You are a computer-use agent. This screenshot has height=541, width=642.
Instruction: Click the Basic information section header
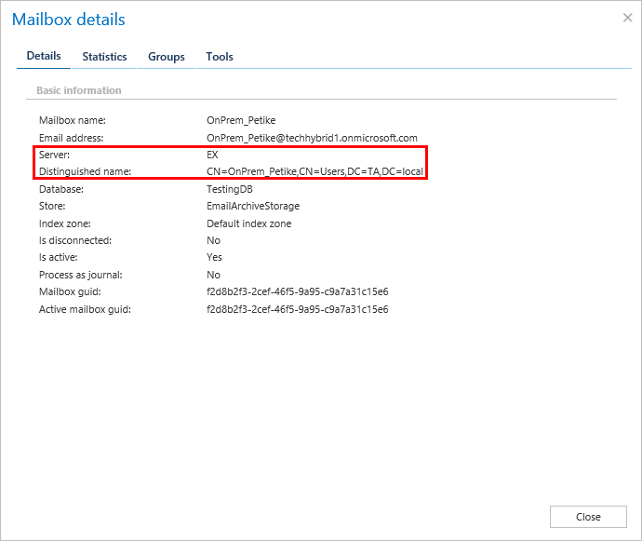tap(79, 90)
